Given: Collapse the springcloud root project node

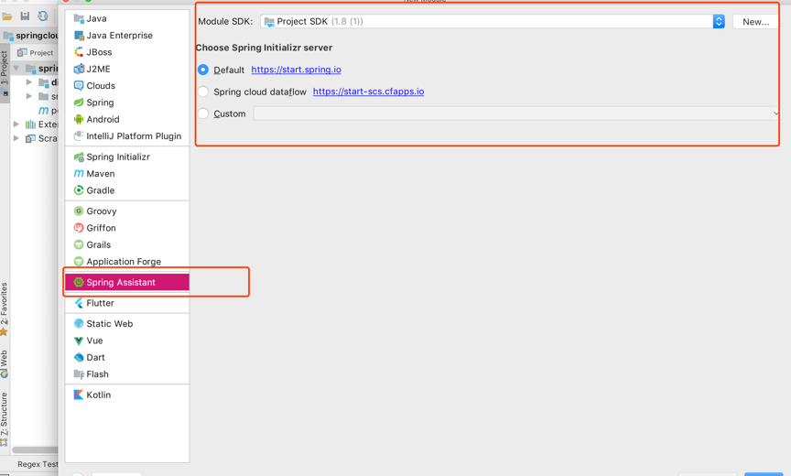Looking at the screenshot, I should coord(16,68).
